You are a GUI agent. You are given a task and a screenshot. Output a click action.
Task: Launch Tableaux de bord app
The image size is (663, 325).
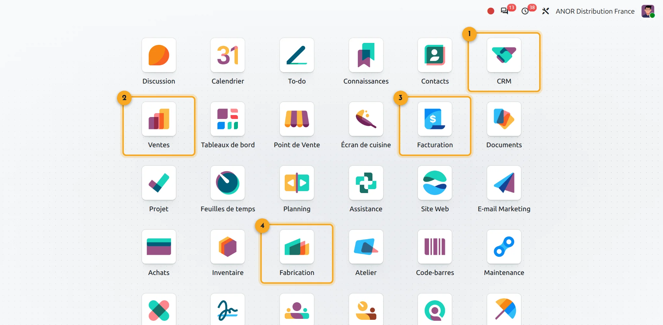pyautogui.click(x=227, y=119)
